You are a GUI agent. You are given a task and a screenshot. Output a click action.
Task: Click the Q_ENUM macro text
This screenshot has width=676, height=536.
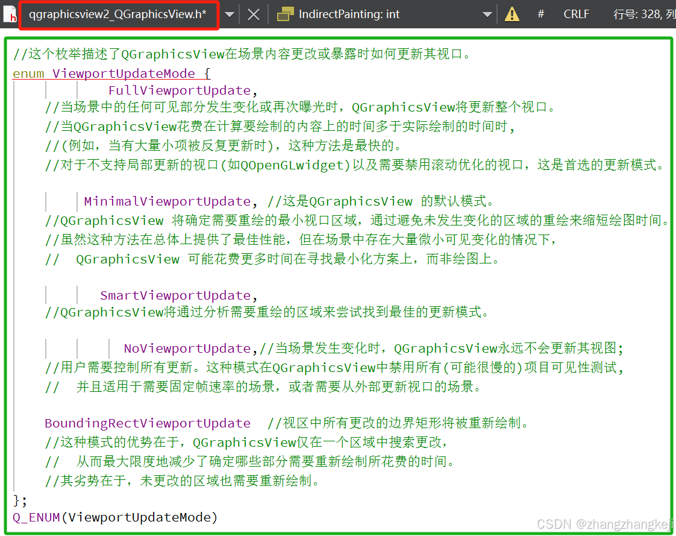pos(36,517)
